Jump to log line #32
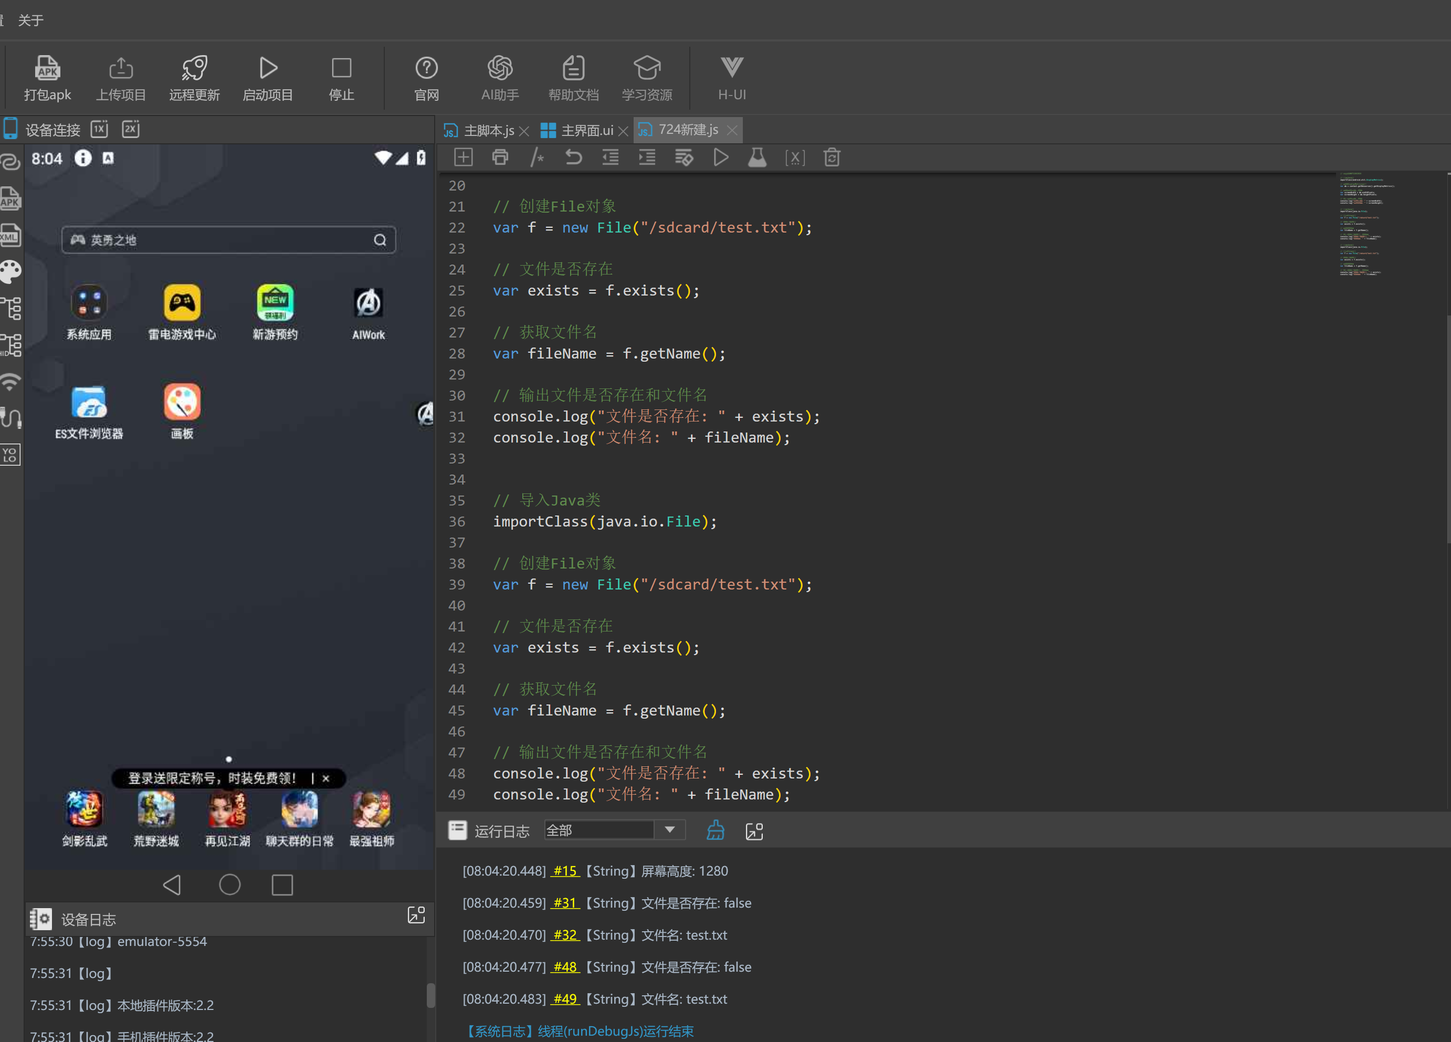1451x1042 pixels. coord(565,934)
